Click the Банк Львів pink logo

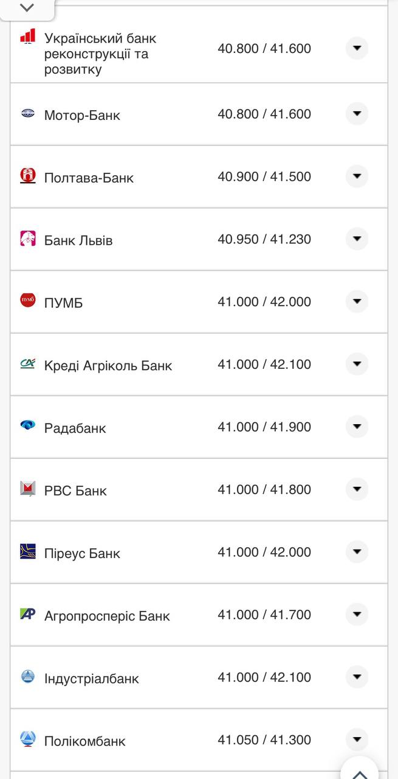click(28, 239)
